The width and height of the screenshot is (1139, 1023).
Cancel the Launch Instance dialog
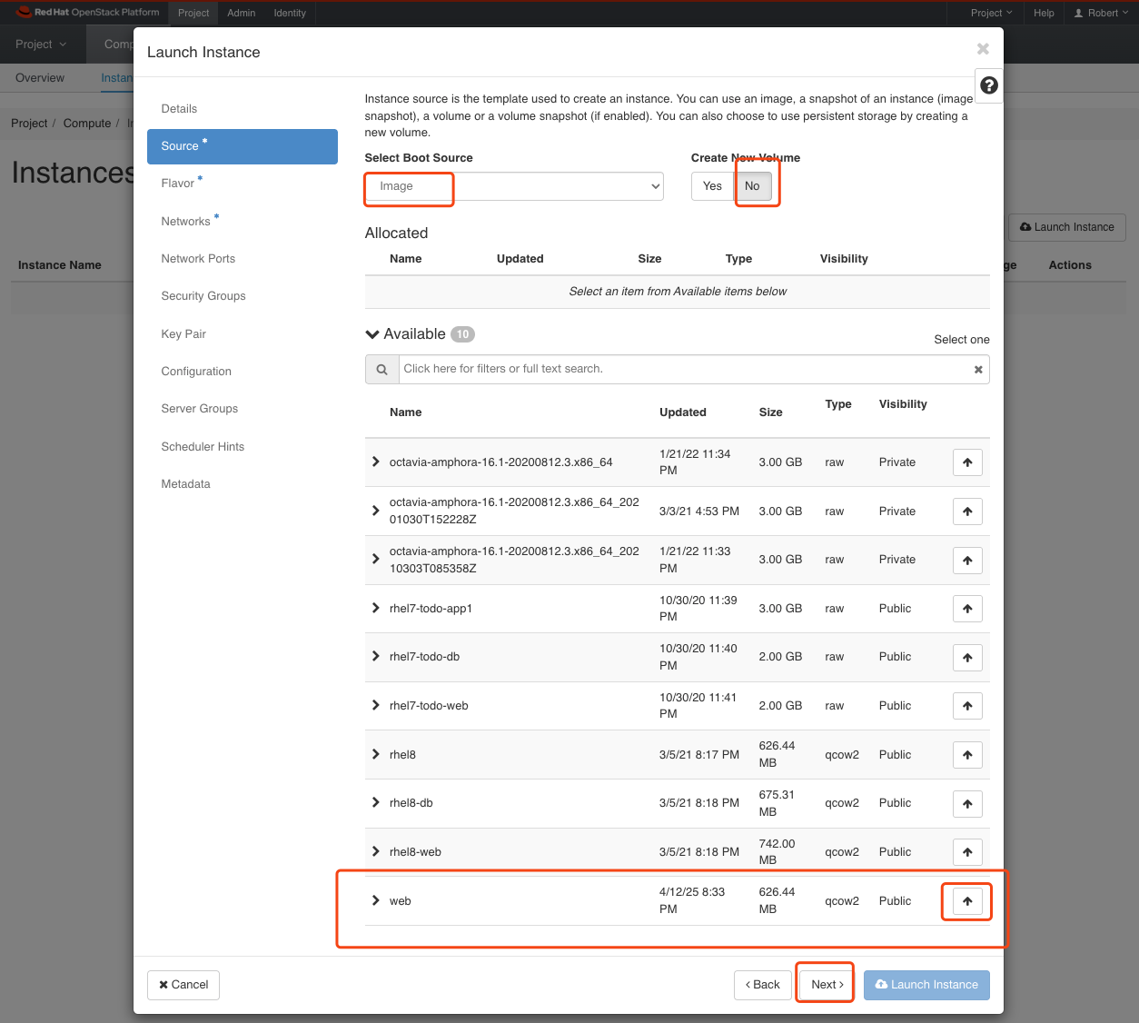pyautogui.click(x=183, y=985)
